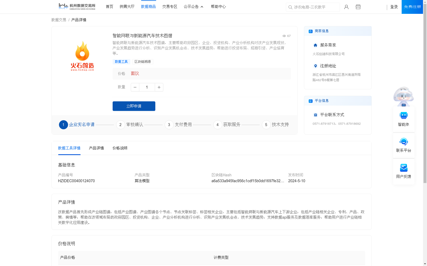Click the merchant name 火石创造科技有限公司
Viewport: 427px width, 266px height.
tap(329, 54)
